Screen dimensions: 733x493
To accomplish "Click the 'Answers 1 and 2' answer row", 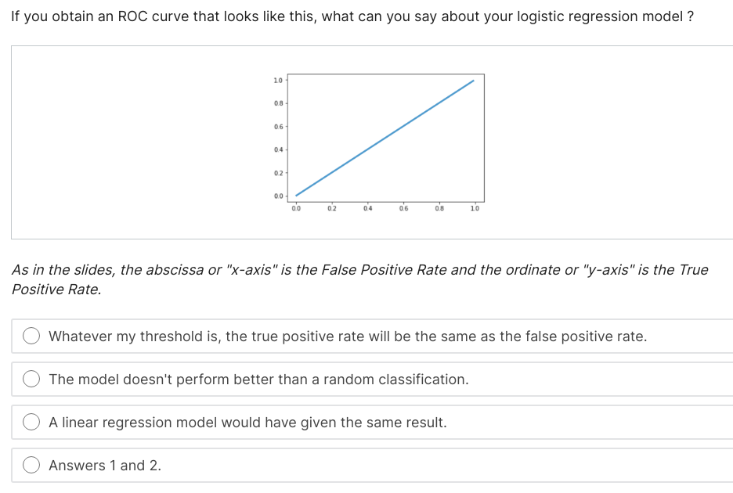I will click(x=106, y=465).
